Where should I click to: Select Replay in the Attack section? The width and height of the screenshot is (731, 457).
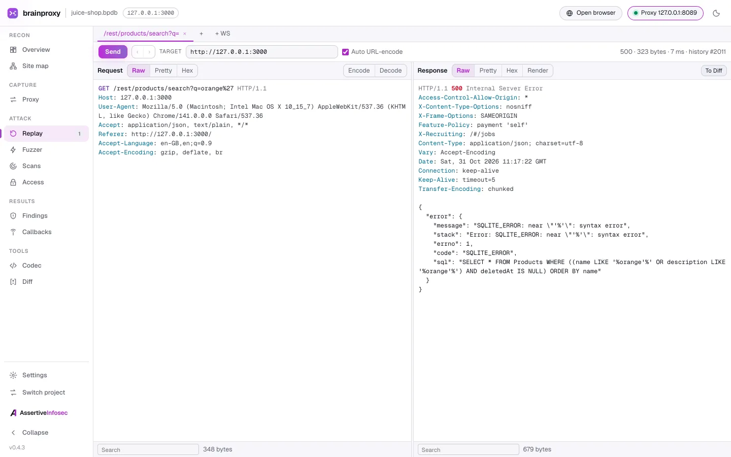coord(46,134)
